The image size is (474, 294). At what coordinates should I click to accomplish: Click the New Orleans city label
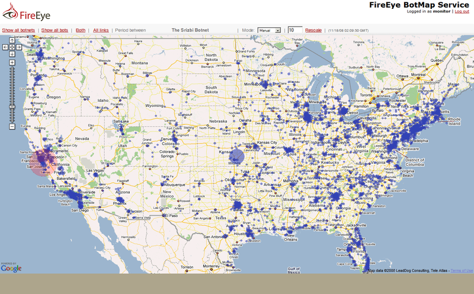[x=290, y=237]
